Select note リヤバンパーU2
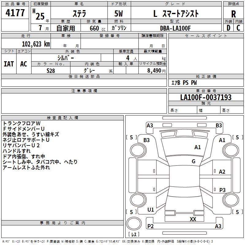This screenshot has height=245, width=245. pyautogui.click(x=21, y=145)
